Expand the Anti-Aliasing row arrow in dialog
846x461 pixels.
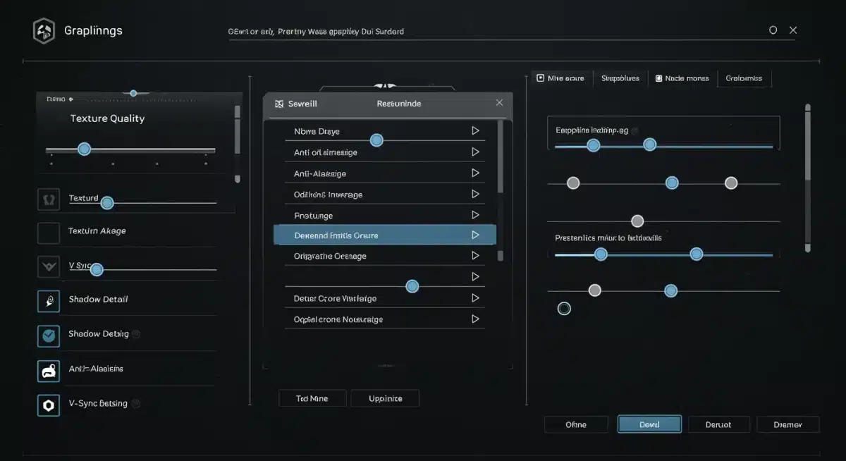pyautogui.click(x=474, y=173)
